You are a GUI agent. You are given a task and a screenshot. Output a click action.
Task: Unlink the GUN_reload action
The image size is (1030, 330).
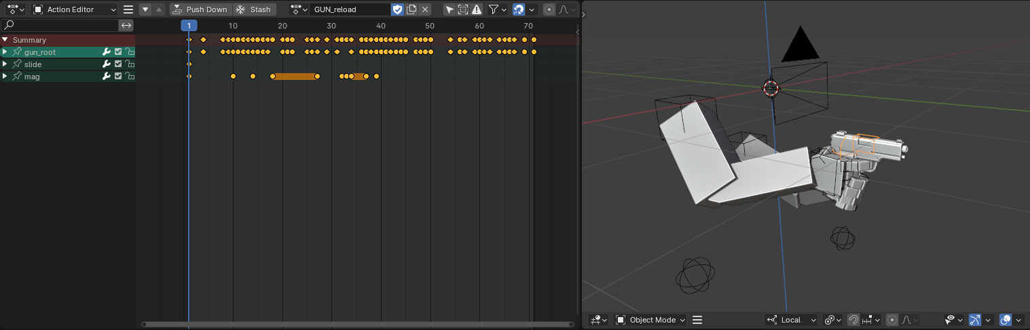(x=425, y=9)
